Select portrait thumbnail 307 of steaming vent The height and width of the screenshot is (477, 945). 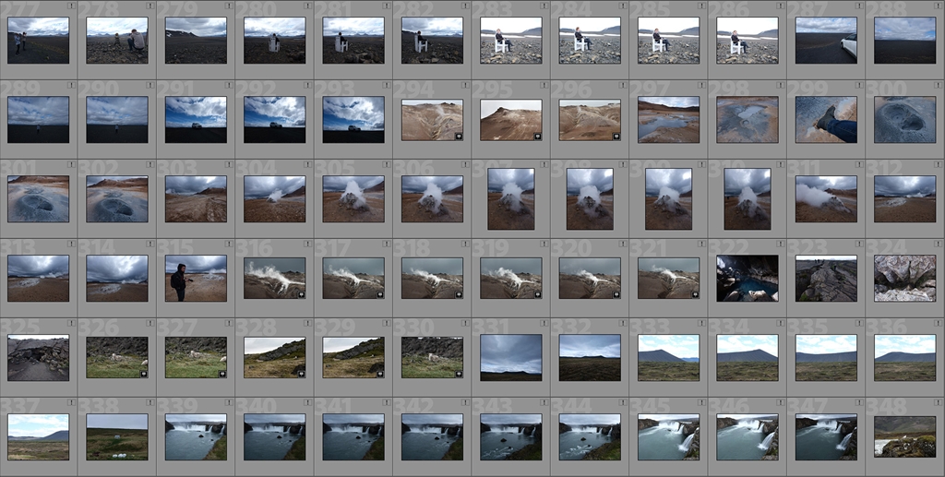(x=511, y=199)
